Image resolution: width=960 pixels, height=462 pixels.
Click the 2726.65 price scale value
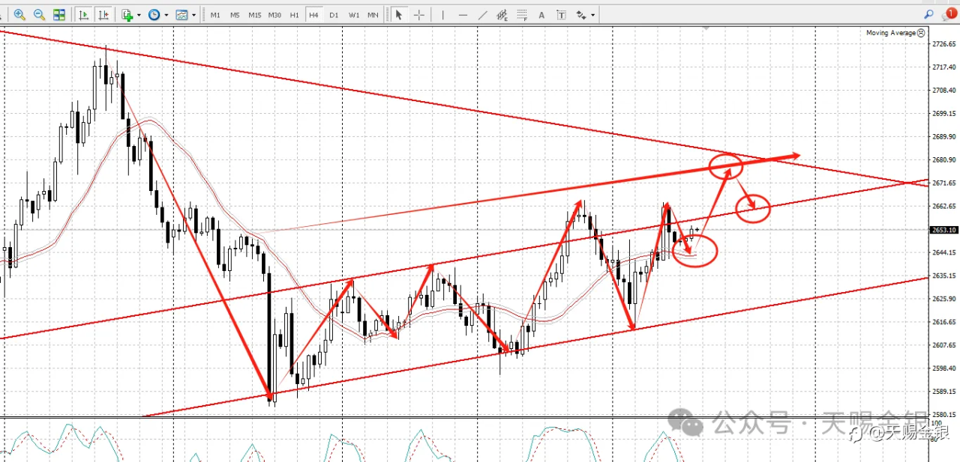(943, 44)
